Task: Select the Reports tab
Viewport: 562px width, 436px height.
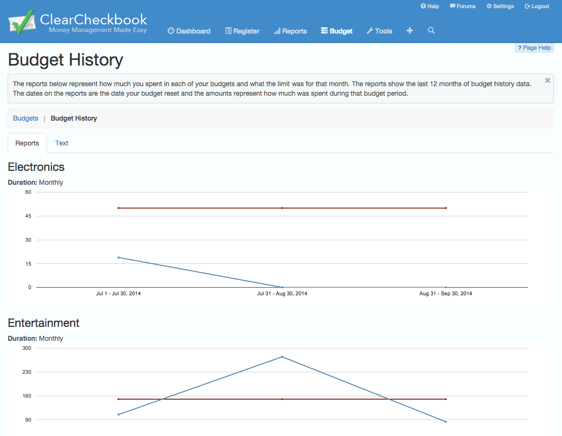Action: point(27,143)
